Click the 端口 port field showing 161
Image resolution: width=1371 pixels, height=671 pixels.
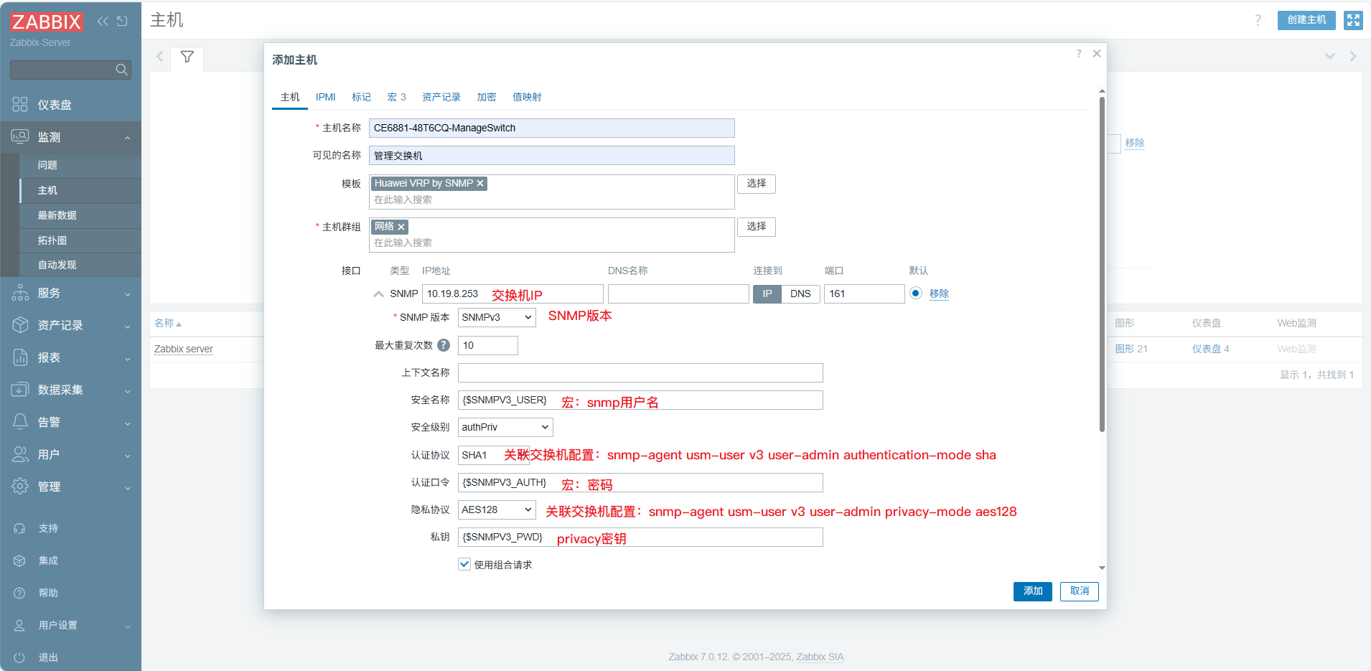tap(864, 294)
